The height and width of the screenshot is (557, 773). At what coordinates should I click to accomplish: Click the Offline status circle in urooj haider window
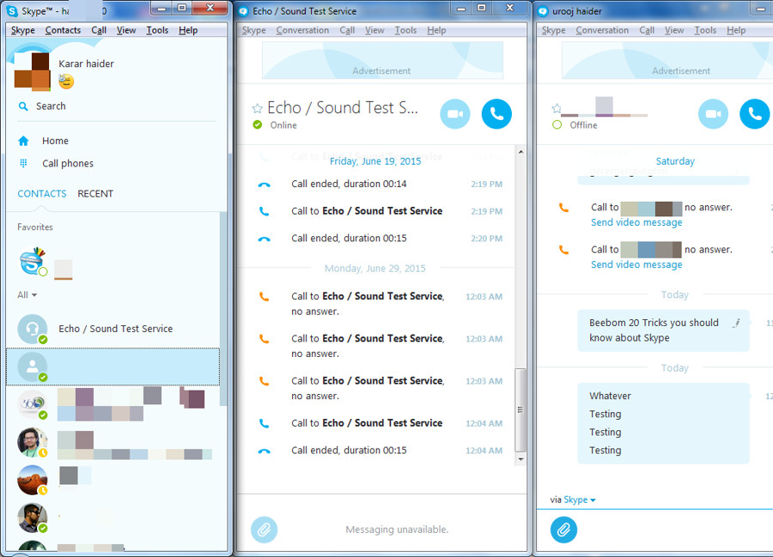[557, 125]
